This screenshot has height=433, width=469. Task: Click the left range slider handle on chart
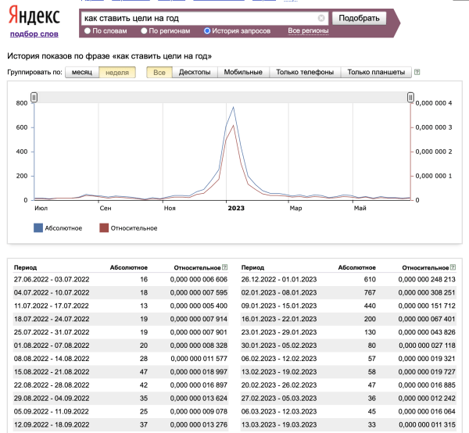34,97
